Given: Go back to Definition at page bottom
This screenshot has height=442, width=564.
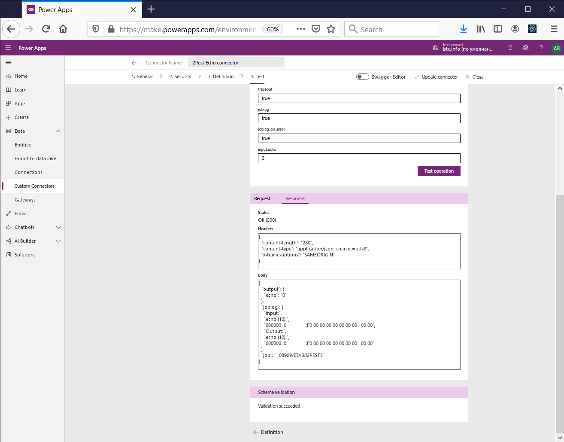Looking at the screenshot, I should (x=268, y=432).
